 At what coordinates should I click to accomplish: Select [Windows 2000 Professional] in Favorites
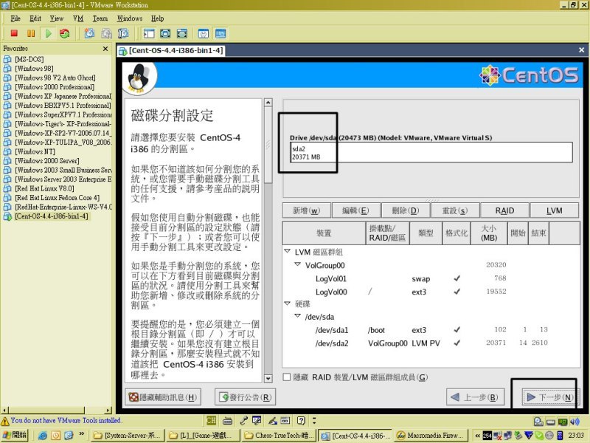[x=55, y=87]
